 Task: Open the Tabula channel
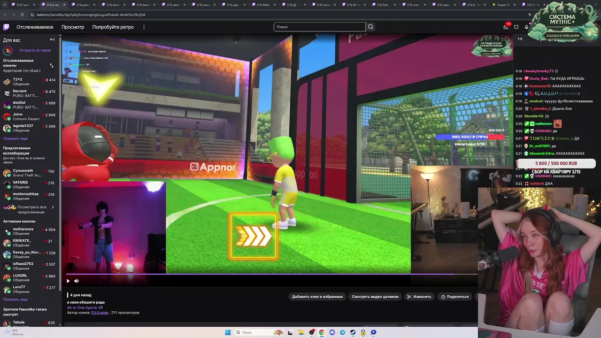click(x=30, y=324)
